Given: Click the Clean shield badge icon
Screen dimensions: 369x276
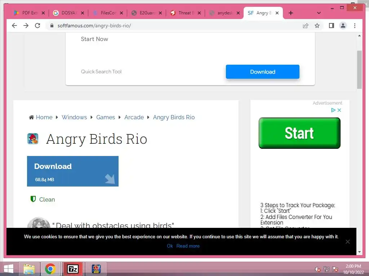Looking at the screenshot, I should [33, 199].
